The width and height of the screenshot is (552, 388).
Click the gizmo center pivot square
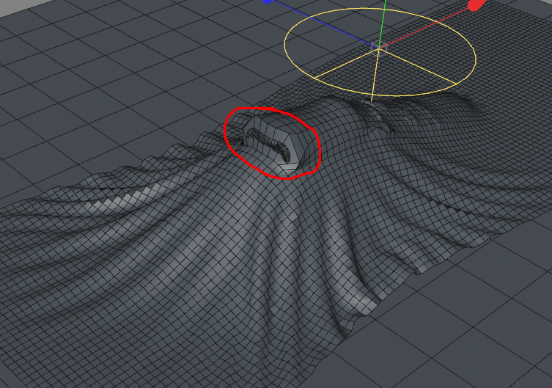coord(379,48)
